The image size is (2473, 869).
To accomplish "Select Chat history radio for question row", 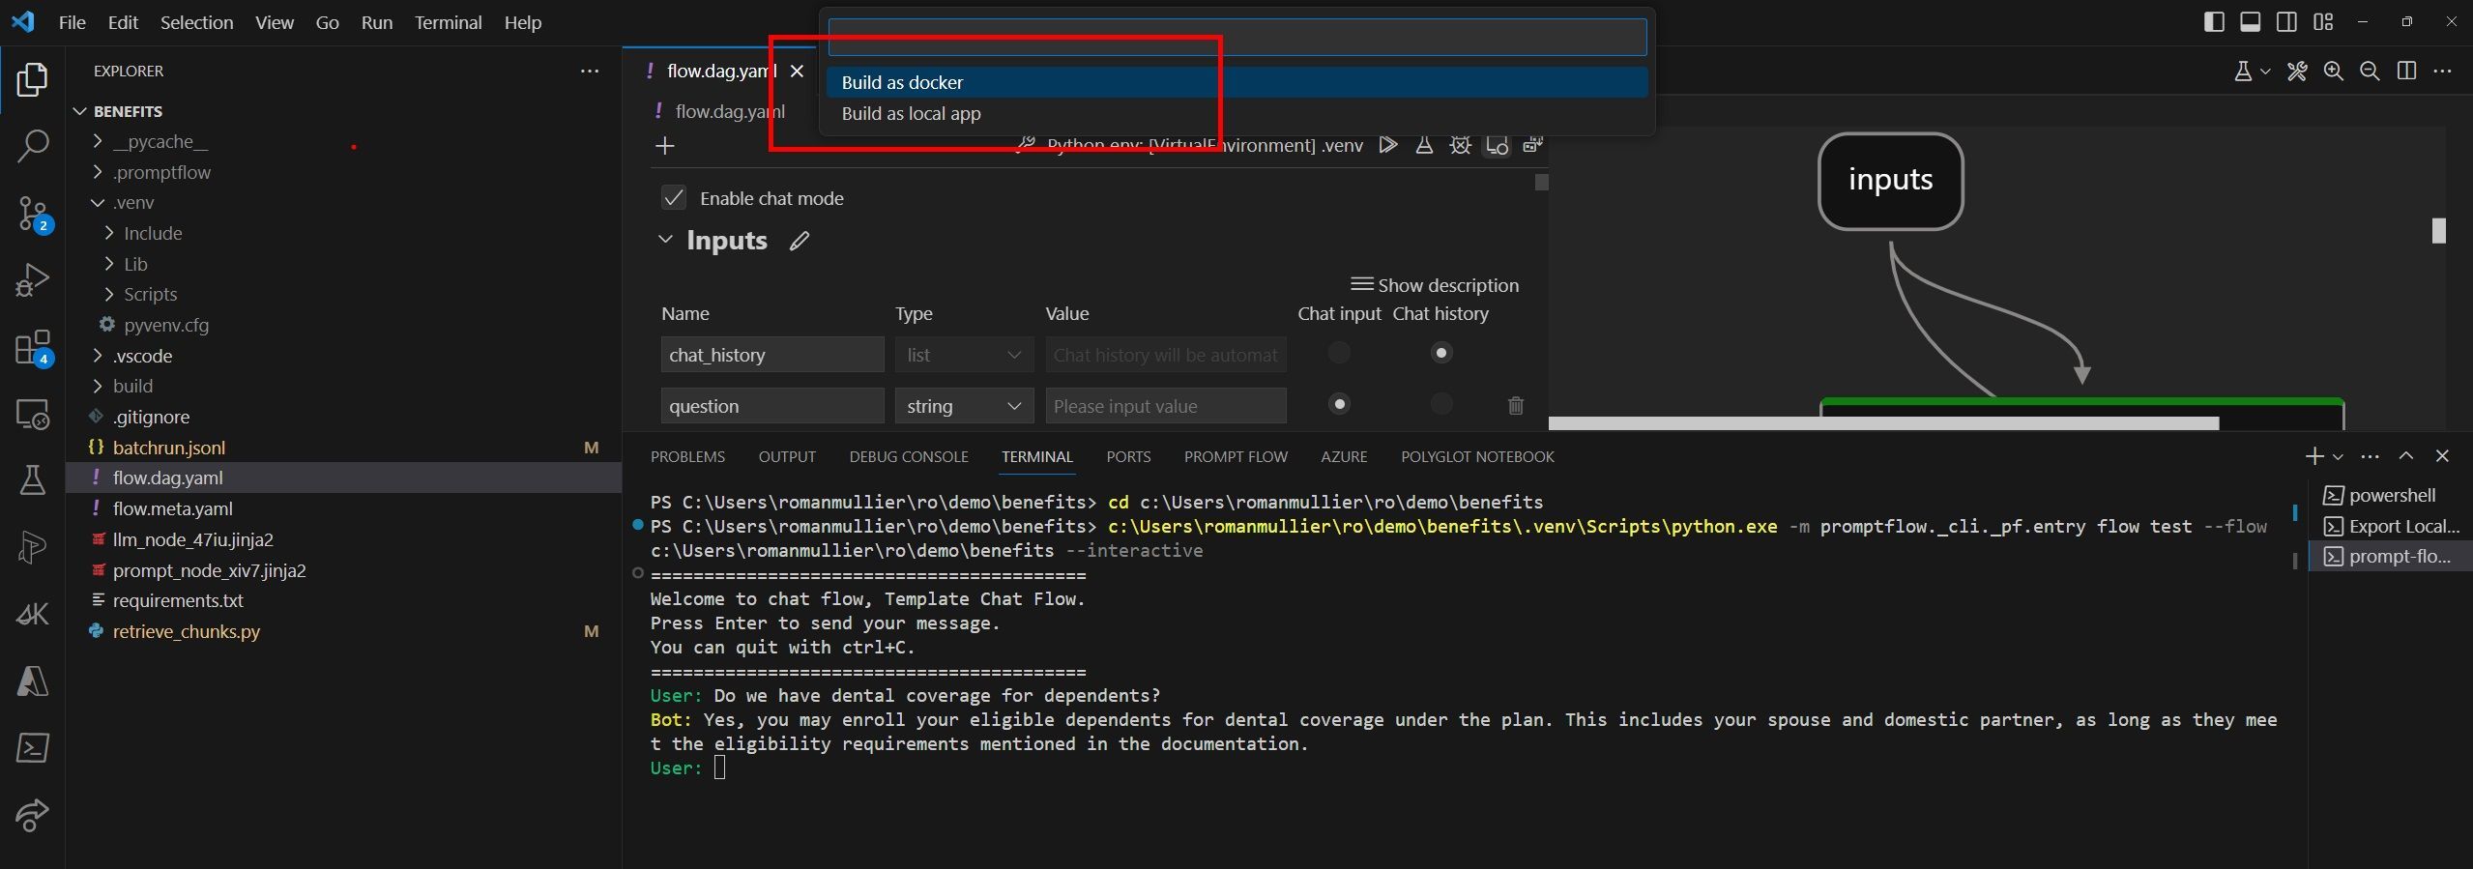I will pos(1441,404).
